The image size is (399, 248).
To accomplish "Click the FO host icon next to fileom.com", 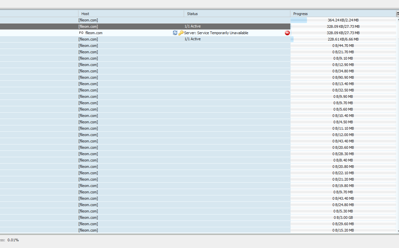I will [81, 33].
